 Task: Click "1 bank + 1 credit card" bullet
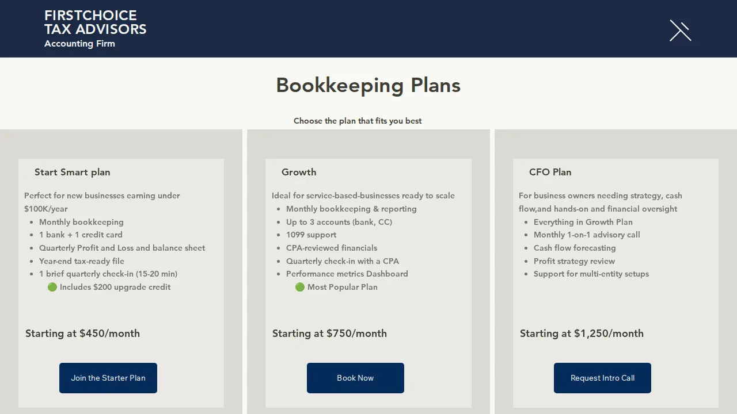[81, 235]
